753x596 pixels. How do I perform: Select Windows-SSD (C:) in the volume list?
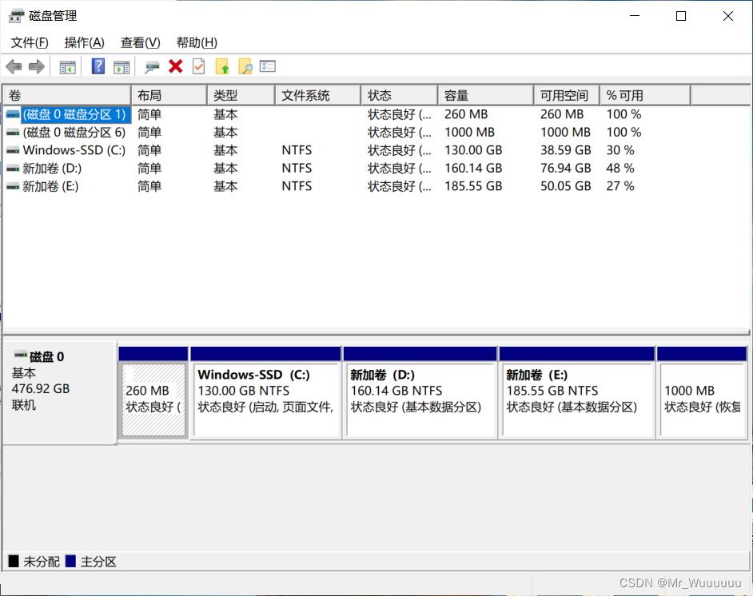point(74,151)
